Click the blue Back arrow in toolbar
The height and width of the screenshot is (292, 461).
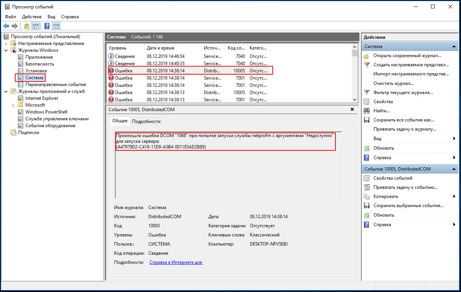[x=6, y=26]
